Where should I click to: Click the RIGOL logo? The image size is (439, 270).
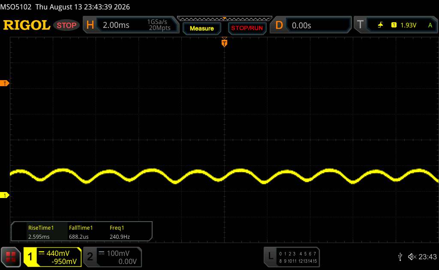(x=27, y=25)
